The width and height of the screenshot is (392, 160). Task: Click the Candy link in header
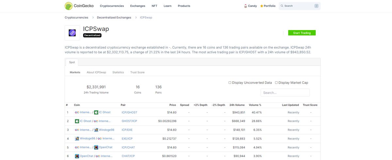pyautogui.click(x=253, y=6)
